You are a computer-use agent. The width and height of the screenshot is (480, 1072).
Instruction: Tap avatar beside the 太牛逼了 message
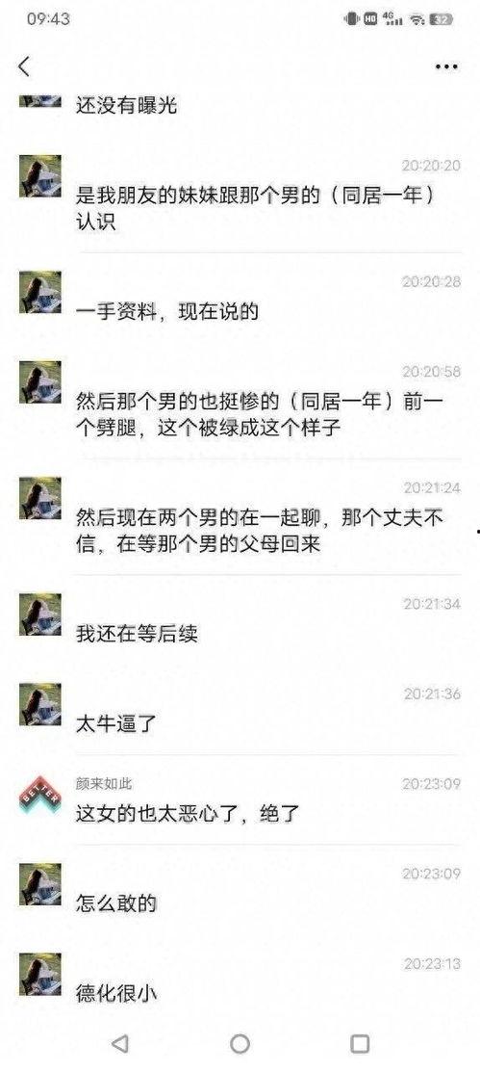coord(39,704)
